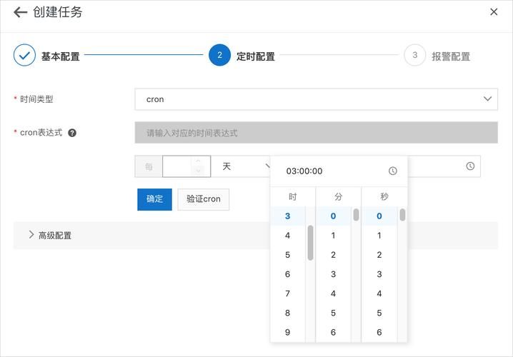Click the back arrow beside 创建任务
The height and width of the screenshot is (357, 513).
click(x=20, y=12)
